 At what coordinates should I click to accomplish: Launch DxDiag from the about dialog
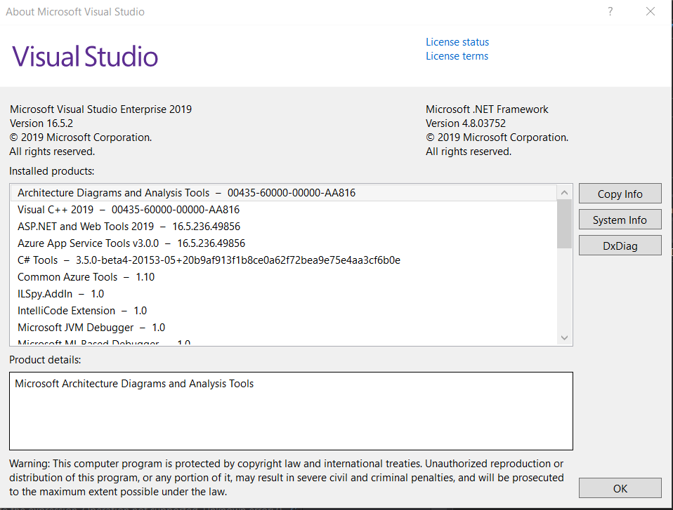620,246
